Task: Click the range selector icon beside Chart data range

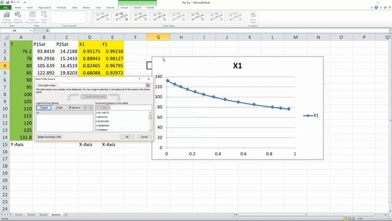Action: pos(148,85)
